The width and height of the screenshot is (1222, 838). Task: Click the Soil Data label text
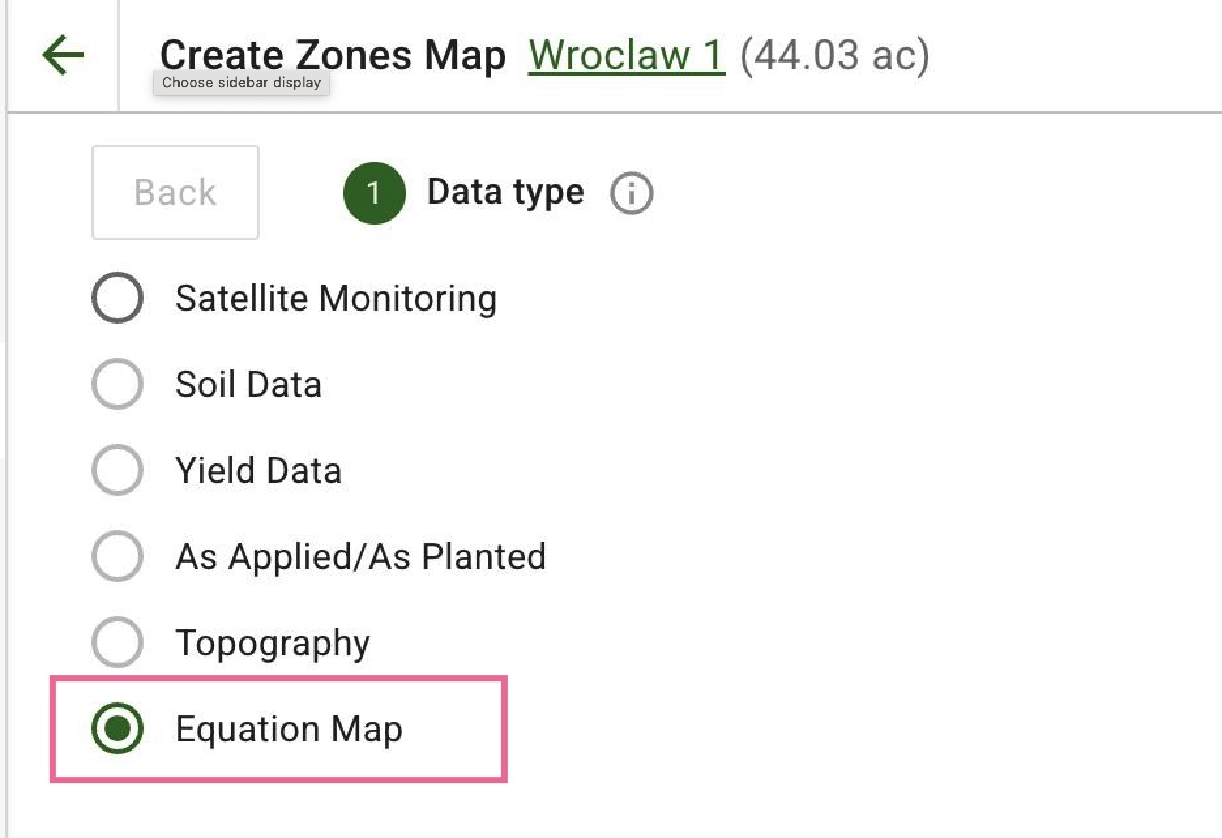pos(248,384)
